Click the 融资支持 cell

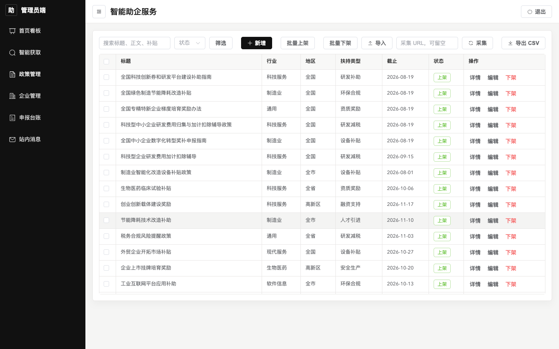point(351,204)
